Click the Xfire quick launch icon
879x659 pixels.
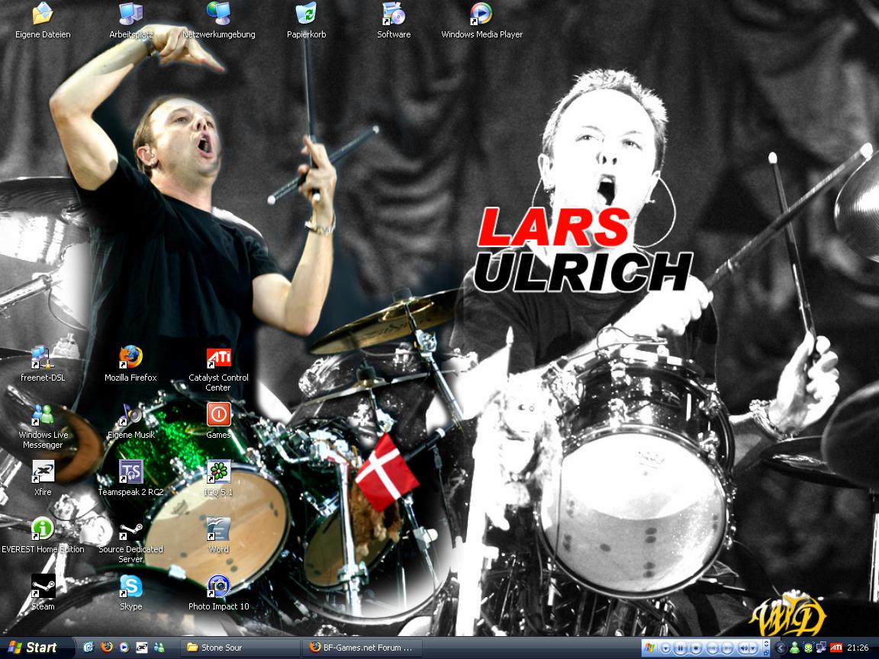pos(142,648)
